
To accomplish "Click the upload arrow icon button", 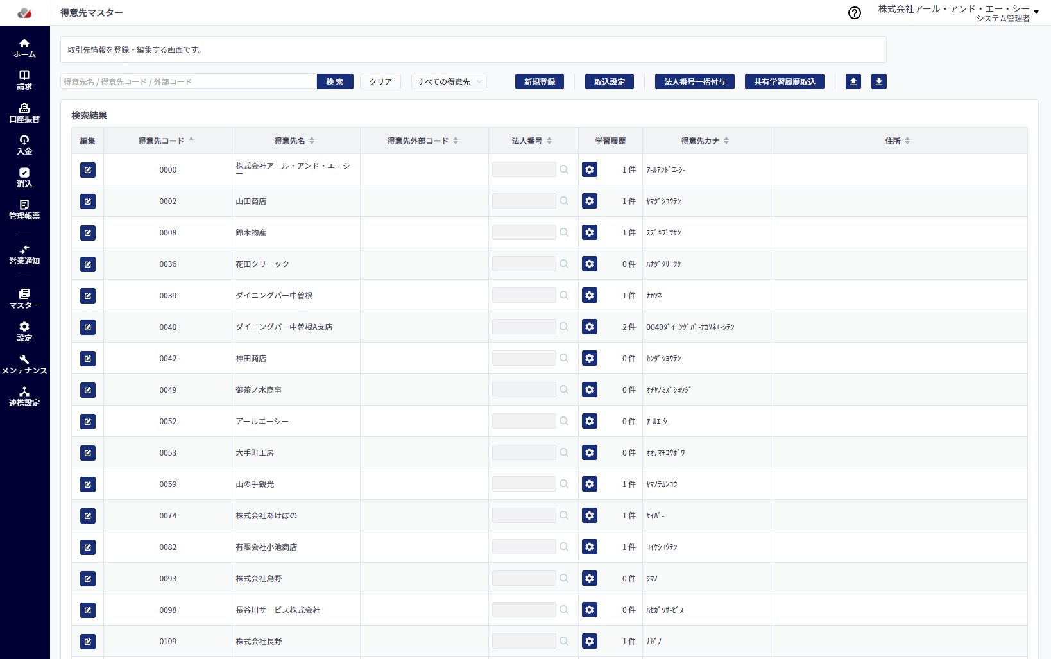I will [853, 81].
